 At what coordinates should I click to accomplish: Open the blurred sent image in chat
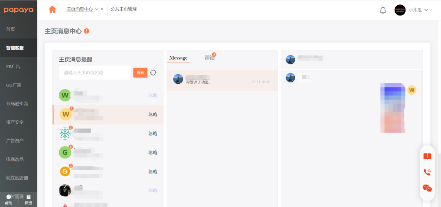coord(393,108)
